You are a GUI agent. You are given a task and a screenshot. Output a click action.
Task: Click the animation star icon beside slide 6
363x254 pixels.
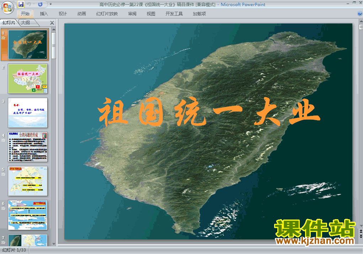(3, 209)
